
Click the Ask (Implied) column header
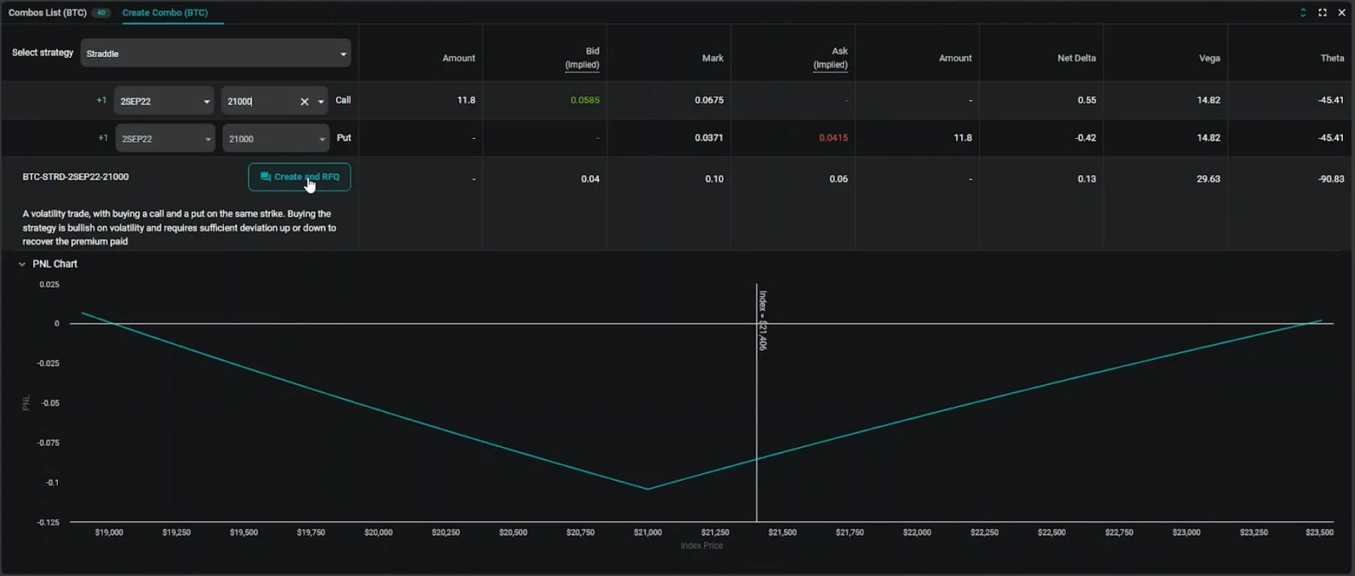830,58
